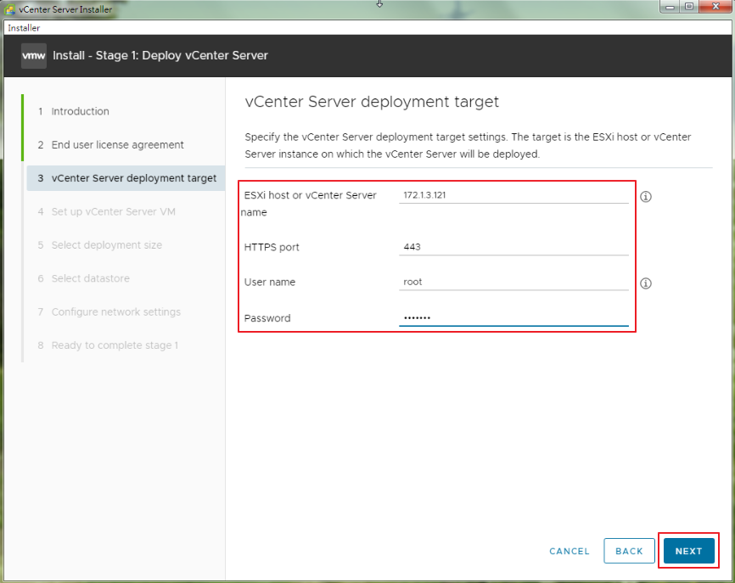Click the 'Password' label
The height and width of the screenshot is (583, 735).
click(267, 318)
